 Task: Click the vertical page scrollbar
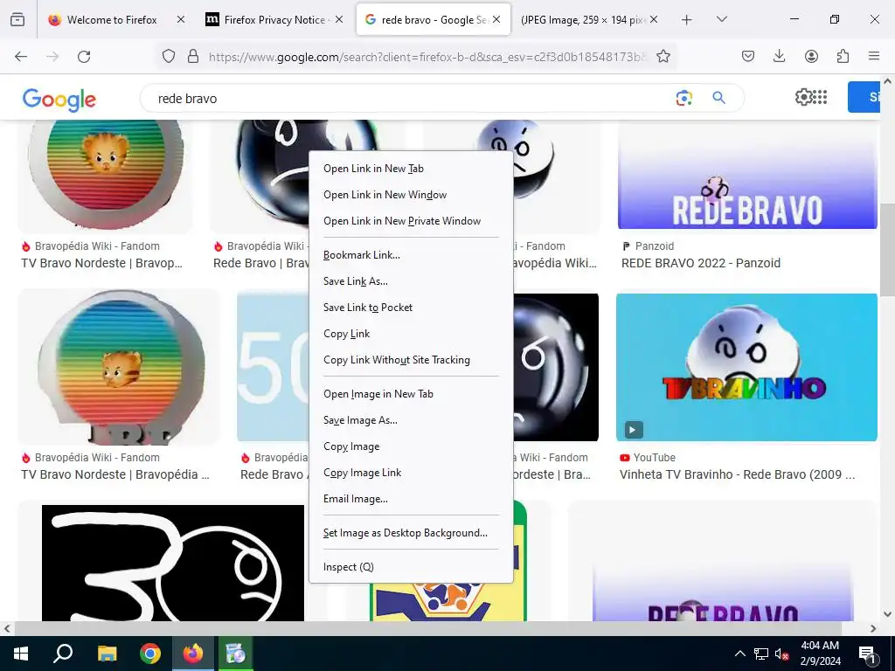pos(887,249)
